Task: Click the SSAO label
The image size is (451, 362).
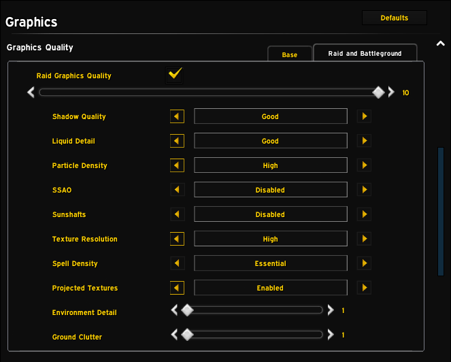Action: tap(62, 190)
